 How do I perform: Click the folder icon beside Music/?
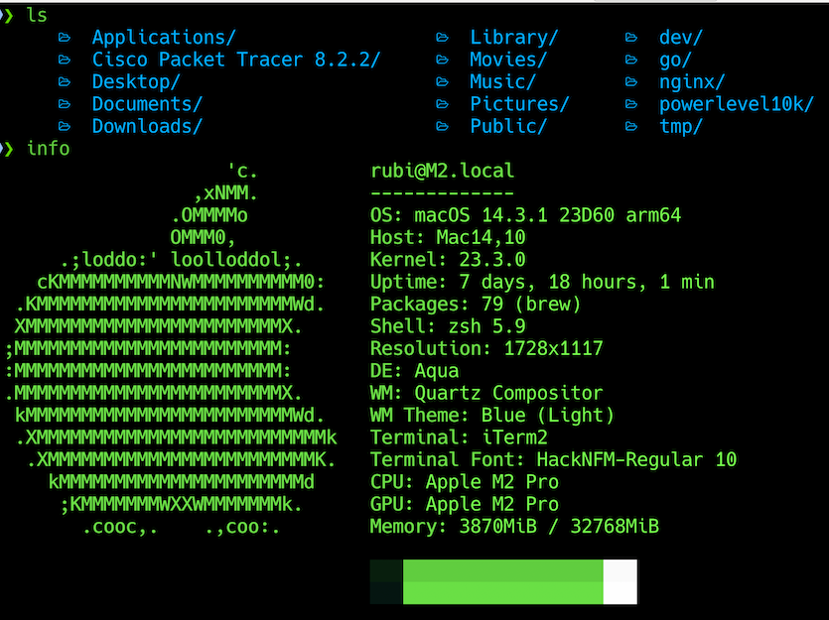click(x=443, y=82)
